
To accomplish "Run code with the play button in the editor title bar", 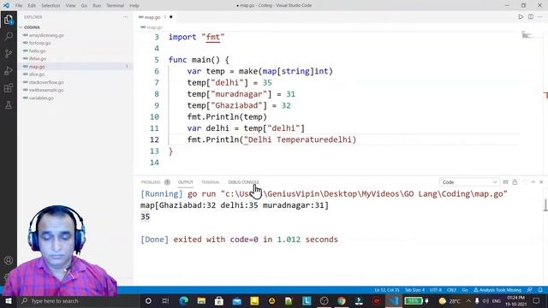I will coord(521,17).
